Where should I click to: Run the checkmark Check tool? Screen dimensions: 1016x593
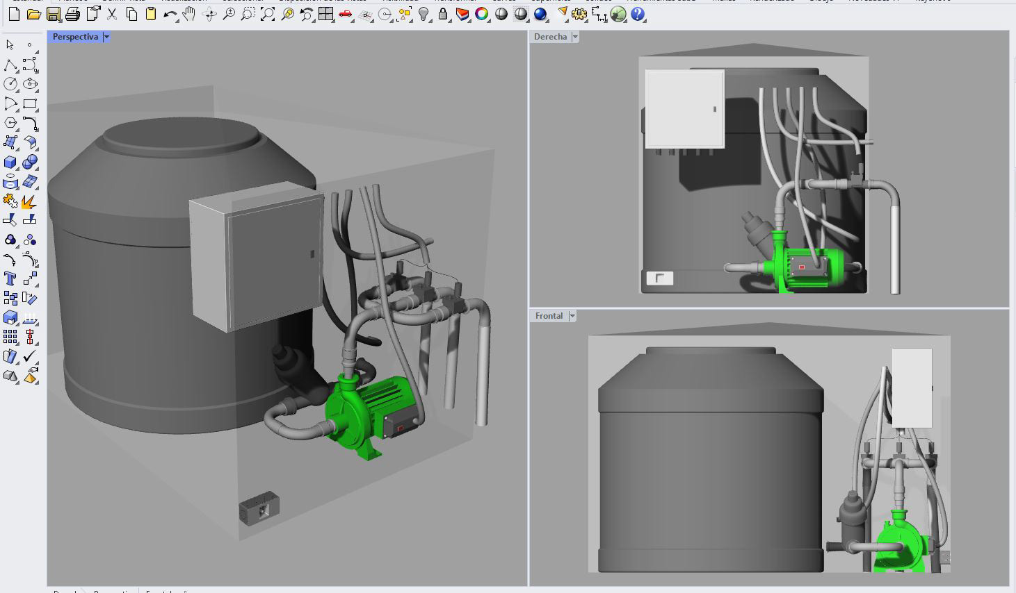click(x=29, y=356)
